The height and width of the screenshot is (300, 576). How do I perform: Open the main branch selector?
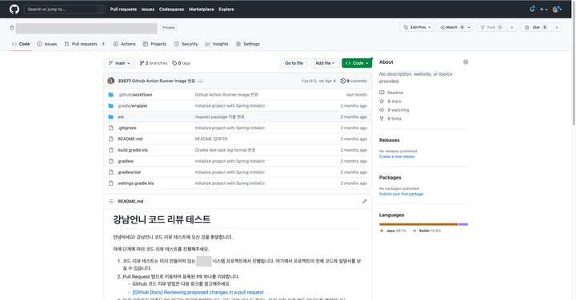pos(119,63)
